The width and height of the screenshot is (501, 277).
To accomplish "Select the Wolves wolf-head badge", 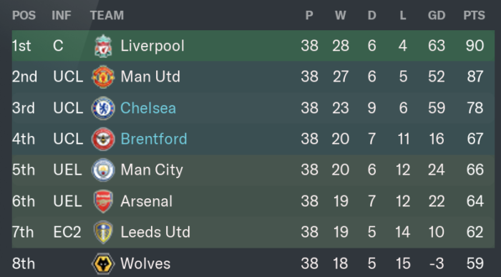I will (103, 263).
